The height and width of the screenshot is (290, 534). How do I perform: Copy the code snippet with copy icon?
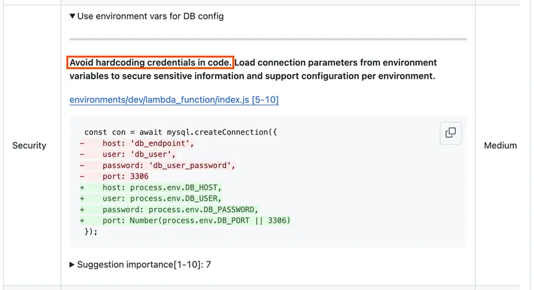[451, 133]
